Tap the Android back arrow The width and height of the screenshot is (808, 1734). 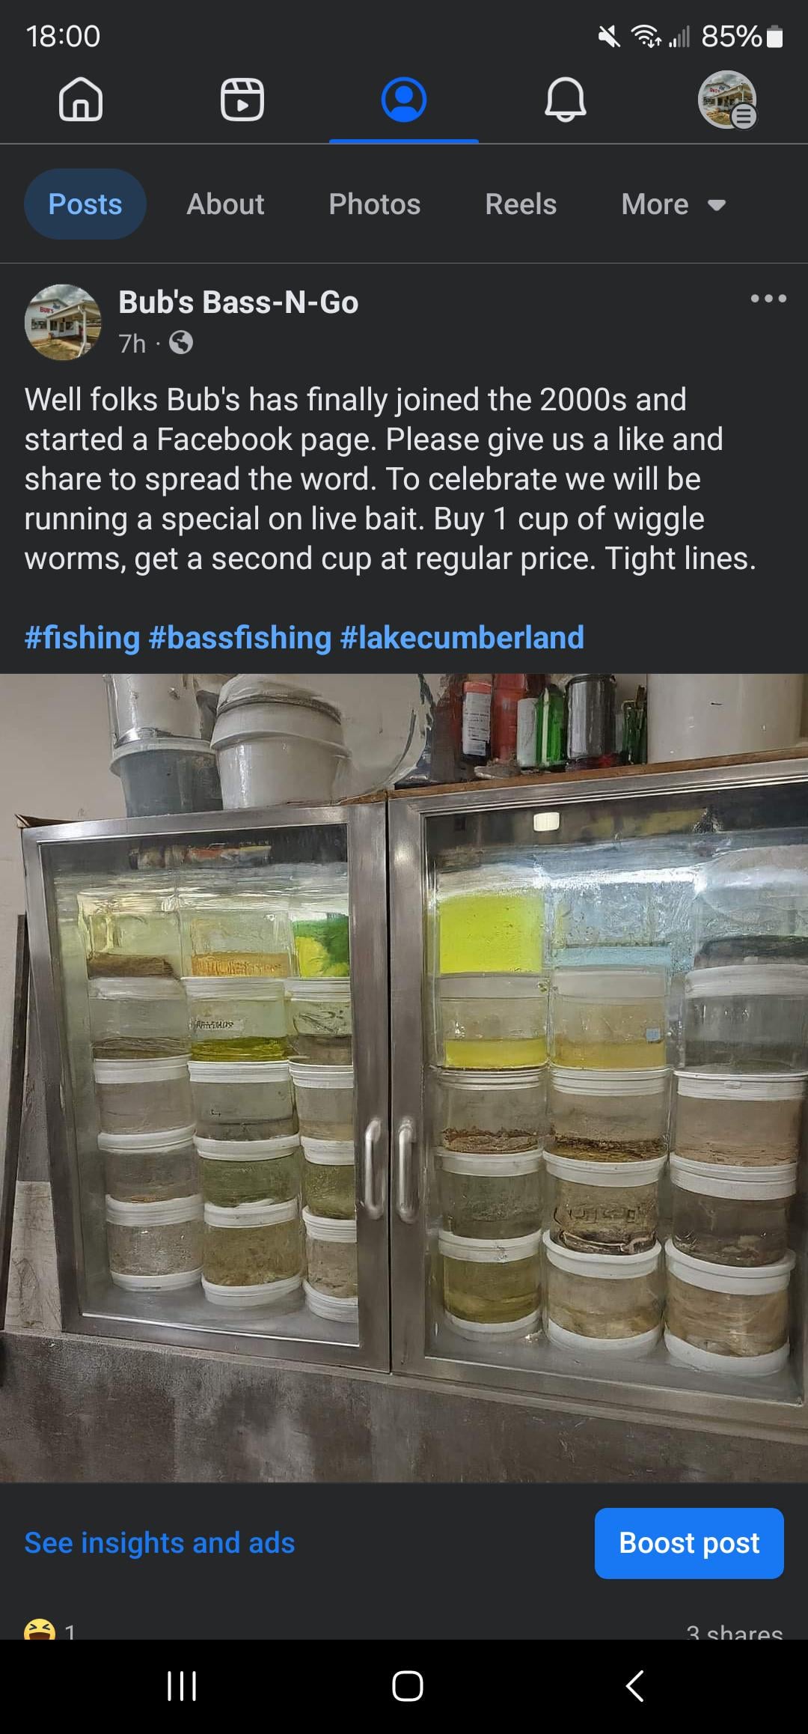[634, 1686]
